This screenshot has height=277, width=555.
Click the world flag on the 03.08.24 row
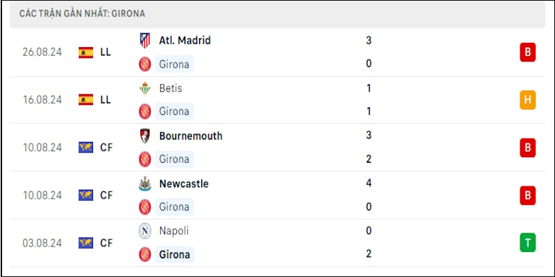pyautogui.click(x=85, y=243)
